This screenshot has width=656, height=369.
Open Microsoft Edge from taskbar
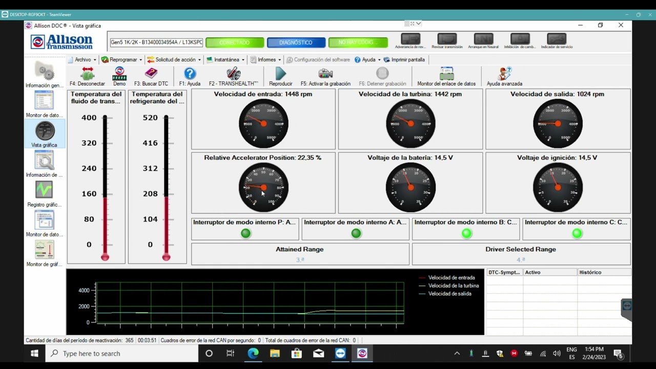(253, 354)
